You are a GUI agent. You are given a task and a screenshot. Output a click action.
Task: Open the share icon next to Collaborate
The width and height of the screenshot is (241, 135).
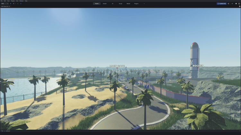coord(228,4)
